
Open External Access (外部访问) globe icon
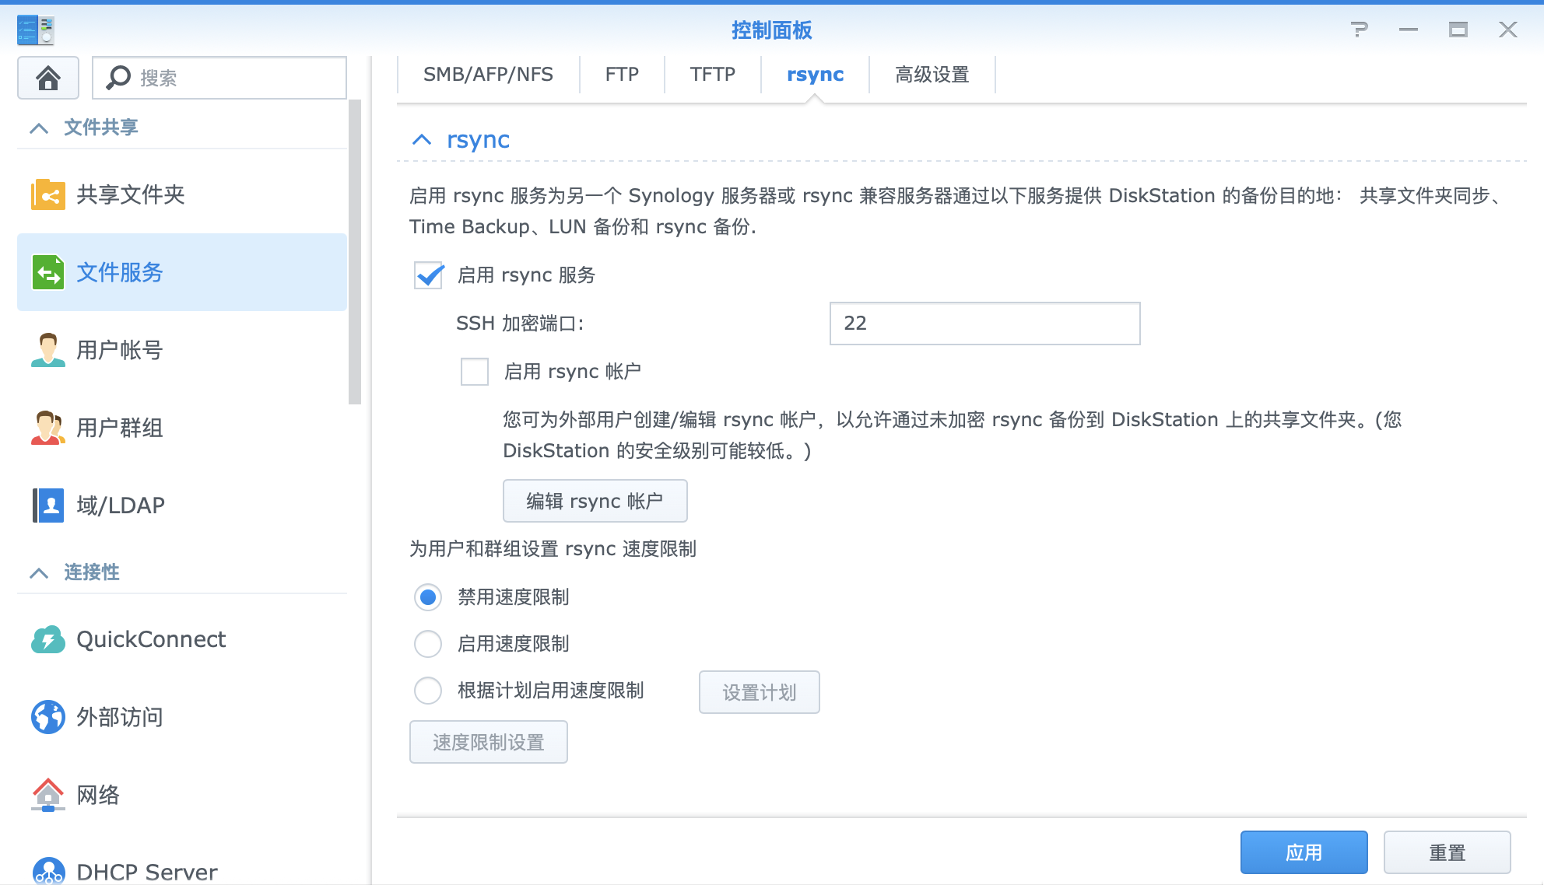tap(48, 717)
